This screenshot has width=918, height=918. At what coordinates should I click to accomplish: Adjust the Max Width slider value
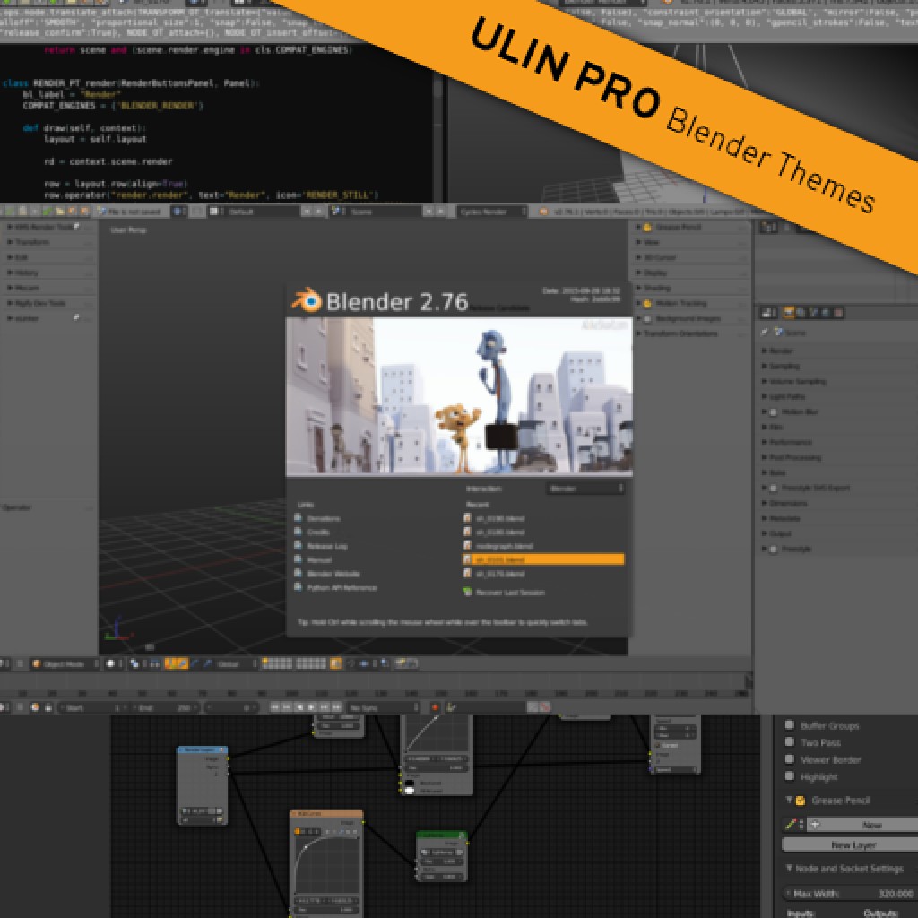pos(847,894)
